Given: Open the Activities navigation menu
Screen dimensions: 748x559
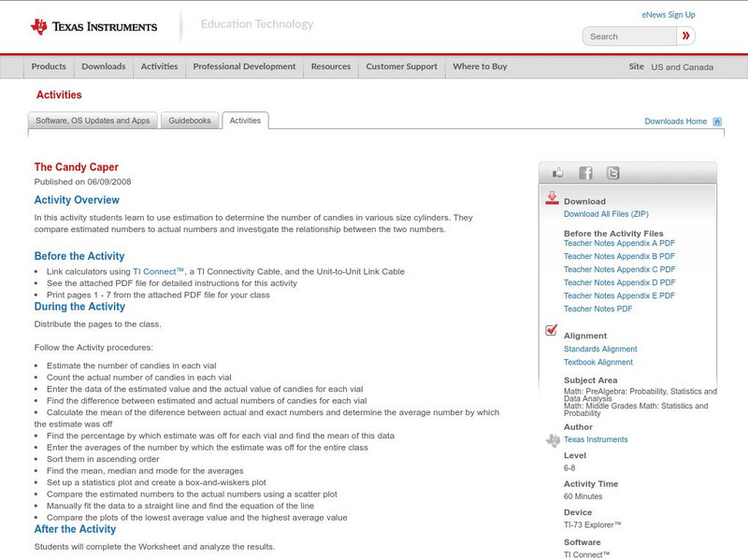Looking at the screenshot, I should point(159,66).
